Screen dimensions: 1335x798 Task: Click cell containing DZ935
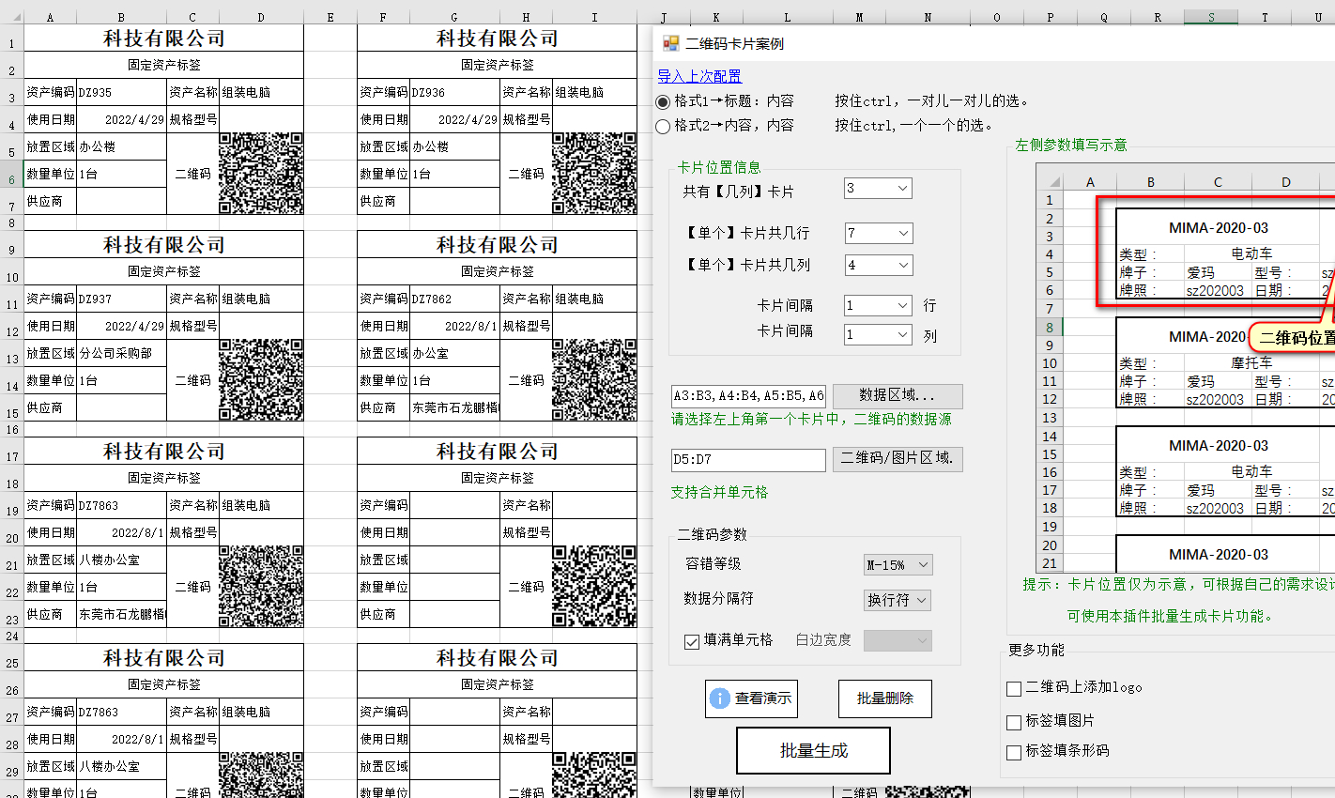click(121, 92)
